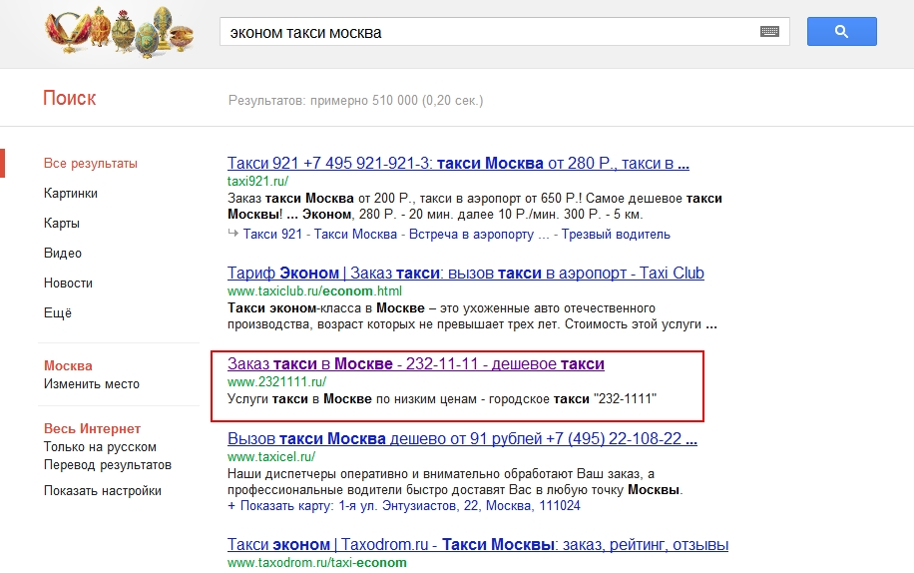Click Результатов: примерно 510 000 stats text
This screenshot has height=573, width=914.
tap(355, 100)
